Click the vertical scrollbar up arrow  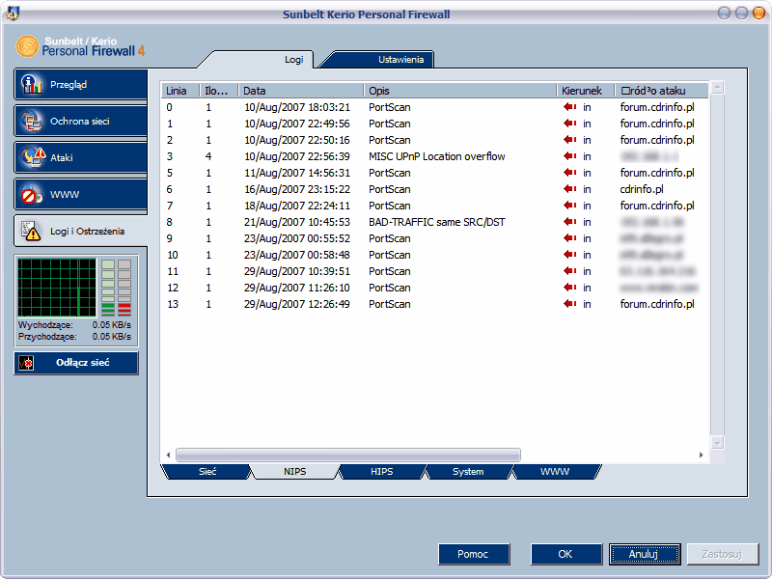[717, 88]
